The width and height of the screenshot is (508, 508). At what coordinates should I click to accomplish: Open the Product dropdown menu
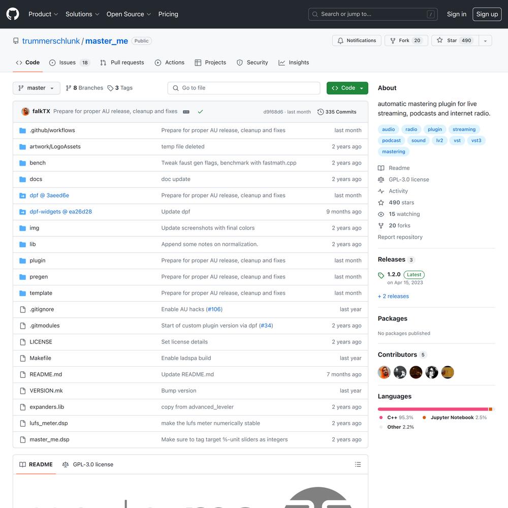43,14
